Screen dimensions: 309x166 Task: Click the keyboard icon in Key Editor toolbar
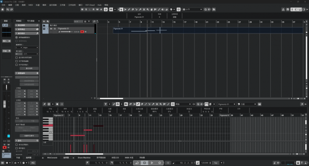(x=259, y=104)
